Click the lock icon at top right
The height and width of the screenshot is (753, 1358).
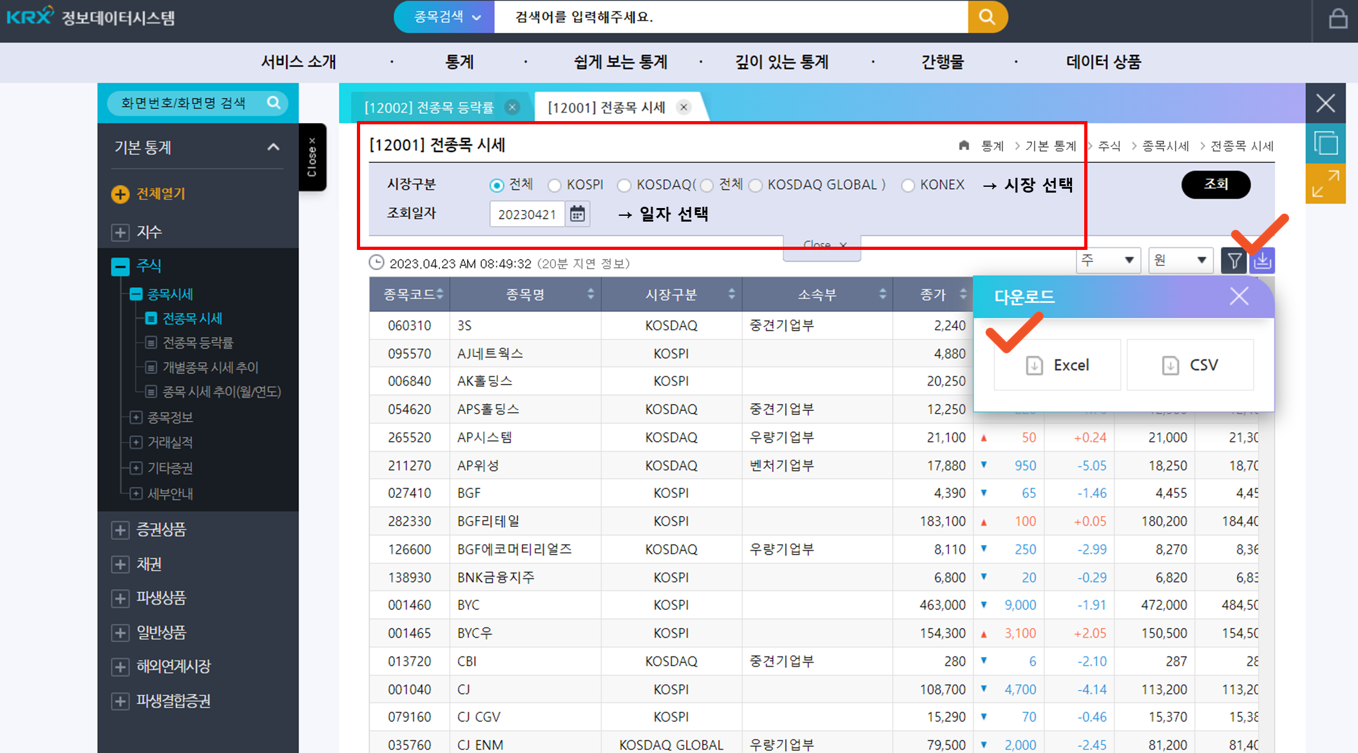click(x=1338, y=19)
